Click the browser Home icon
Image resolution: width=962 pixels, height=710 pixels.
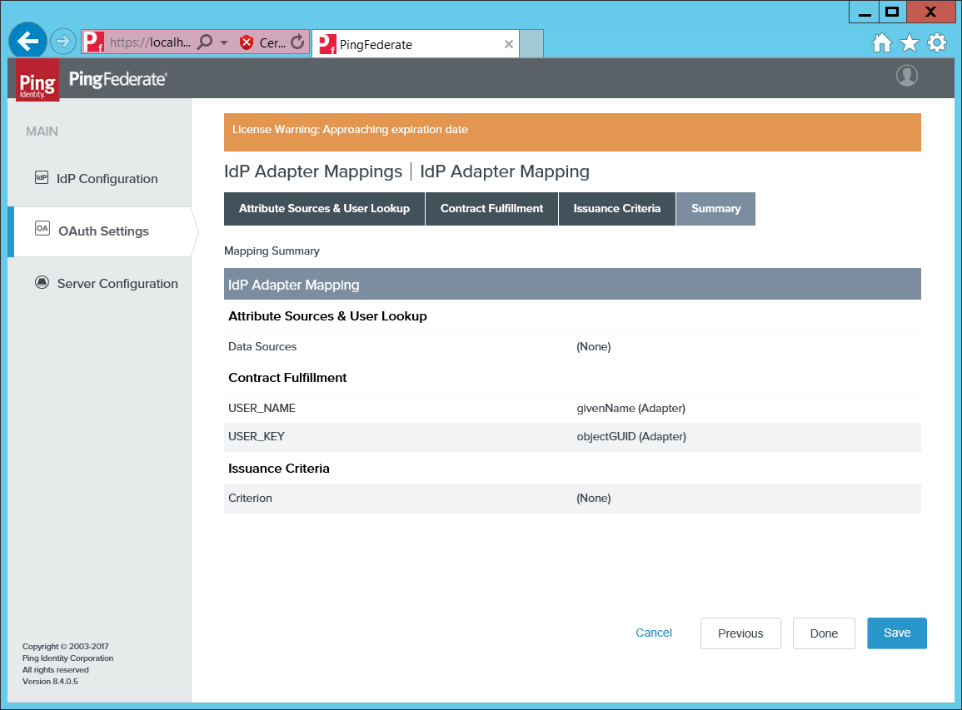(x=882, y=43)
